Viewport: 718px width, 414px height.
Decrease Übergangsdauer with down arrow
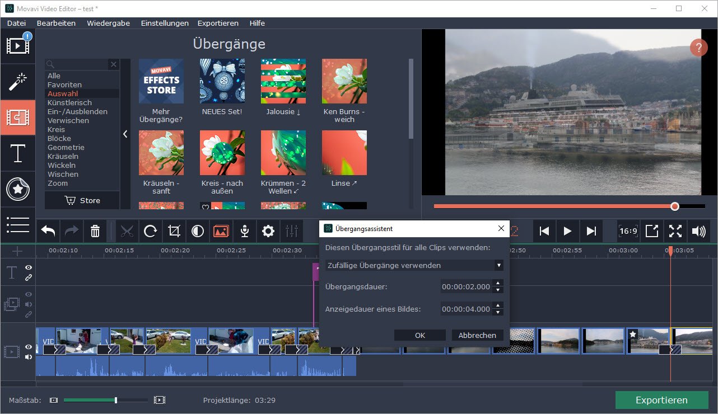point(498,290)
